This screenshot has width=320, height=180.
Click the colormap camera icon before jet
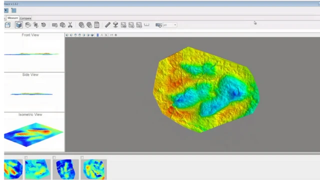click(x=158, y=25)
